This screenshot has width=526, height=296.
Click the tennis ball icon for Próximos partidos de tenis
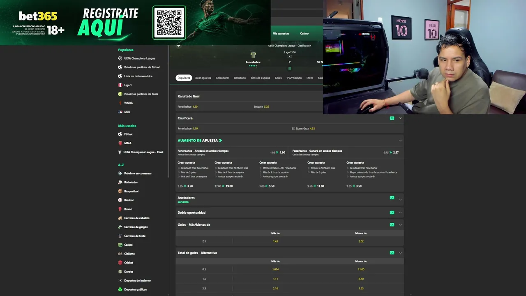(120, 94)
